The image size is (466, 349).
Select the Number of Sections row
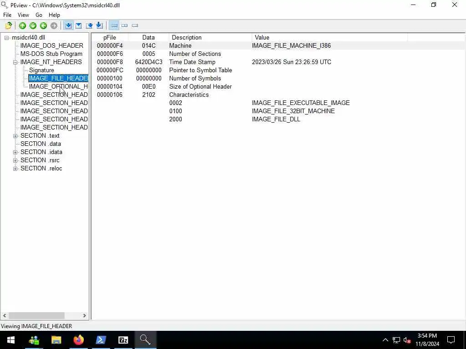tap(279, 54)
